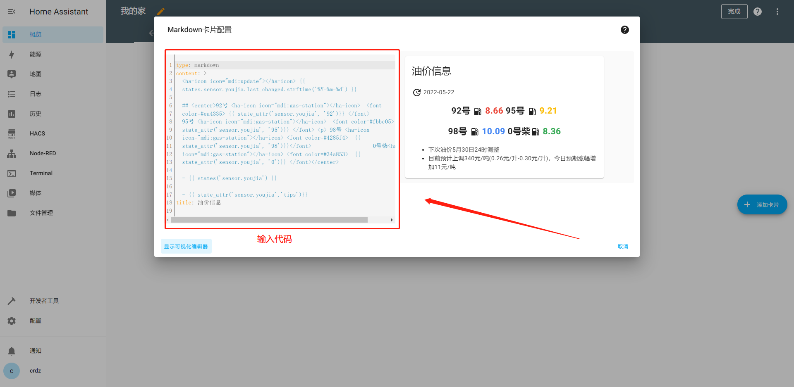794x387 pixels.
Task: Open the Node-RED panel
Action: (x=43, y=154)
